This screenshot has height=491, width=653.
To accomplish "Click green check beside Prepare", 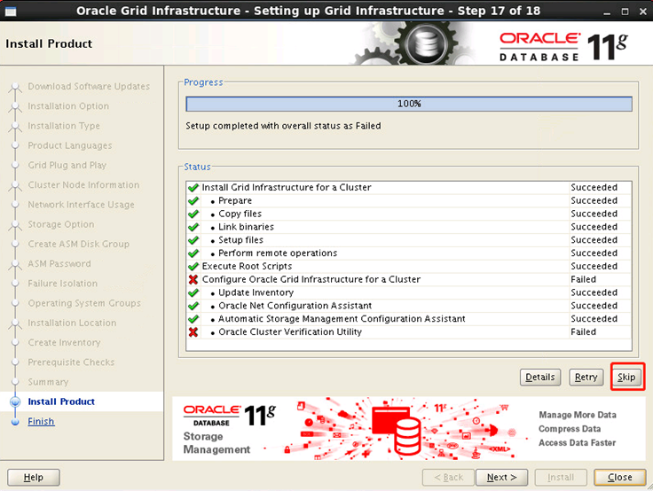I will coord(193,200).
